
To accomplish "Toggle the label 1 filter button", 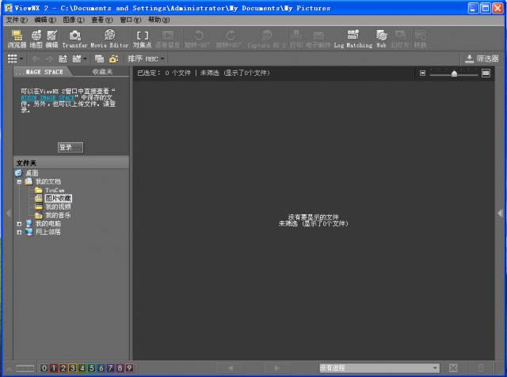I will tap(53, 368).
